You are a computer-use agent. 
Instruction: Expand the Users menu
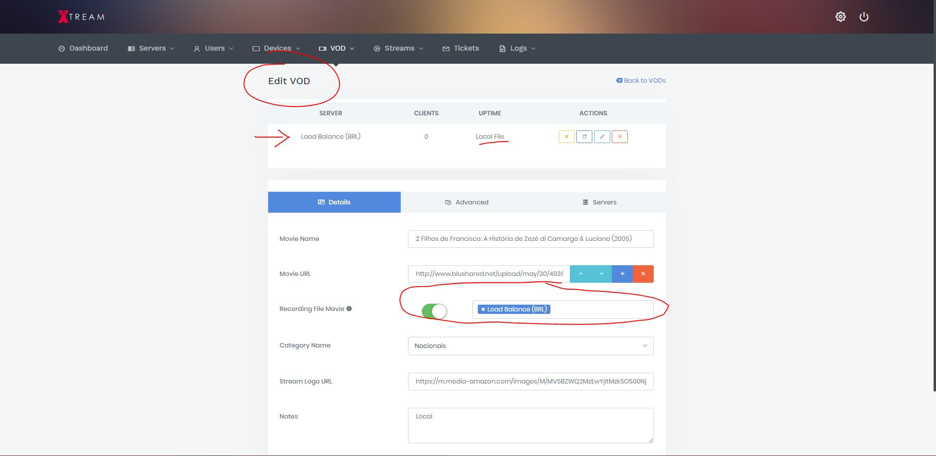pyautogui.click(x=214, y=49)
